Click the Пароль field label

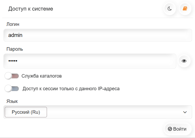point(15,49)
